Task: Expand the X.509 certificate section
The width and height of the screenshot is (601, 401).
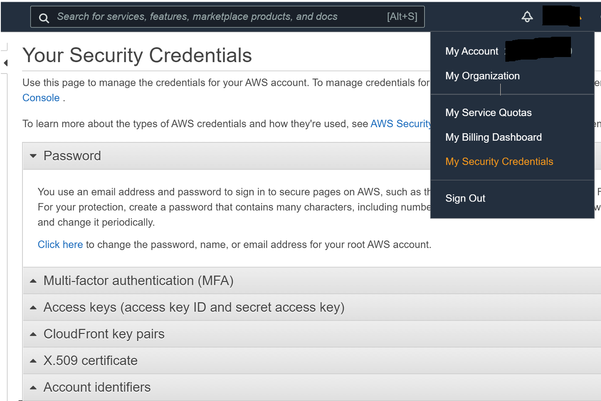Action: pyautogui.click(x=312, y=360)
